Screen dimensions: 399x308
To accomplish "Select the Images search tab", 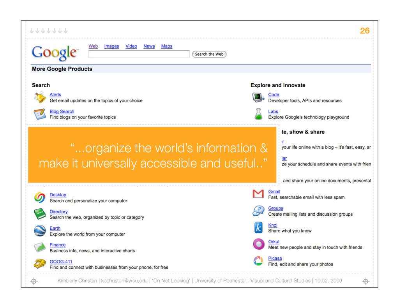I will pos(111,46).
